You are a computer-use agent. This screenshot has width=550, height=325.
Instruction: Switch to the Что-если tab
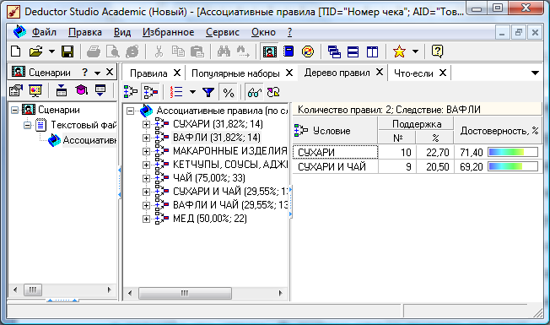click(x=413, y=73)
